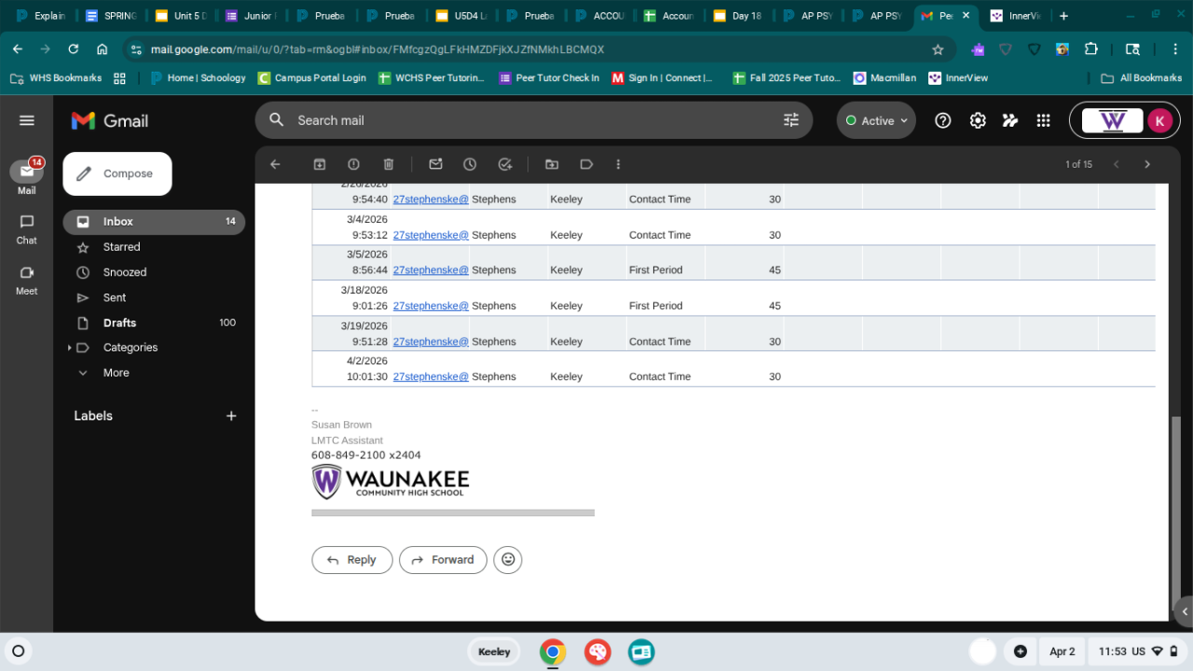Reply to this email
The height and width of the screenshot is (671, 1193).
coord(351,559)
